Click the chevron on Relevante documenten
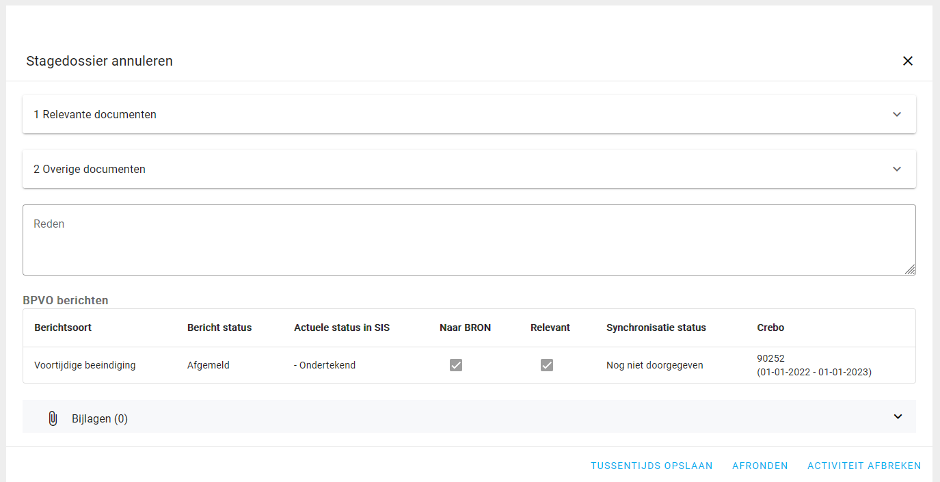The image size is (940, 482). click(x=896, y=114)
